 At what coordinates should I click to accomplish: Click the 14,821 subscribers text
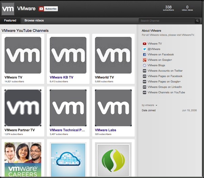tap(14, 82)
